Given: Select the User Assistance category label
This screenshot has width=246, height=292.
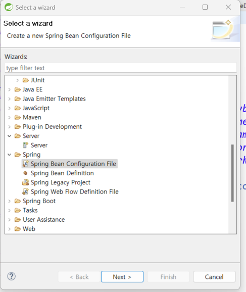Looking at the screenshot, I should 44,220.
